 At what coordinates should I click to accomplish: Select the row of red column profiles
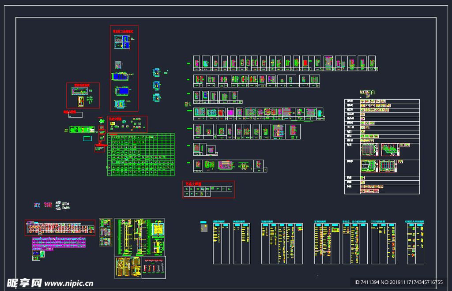[x=154, y=267]
